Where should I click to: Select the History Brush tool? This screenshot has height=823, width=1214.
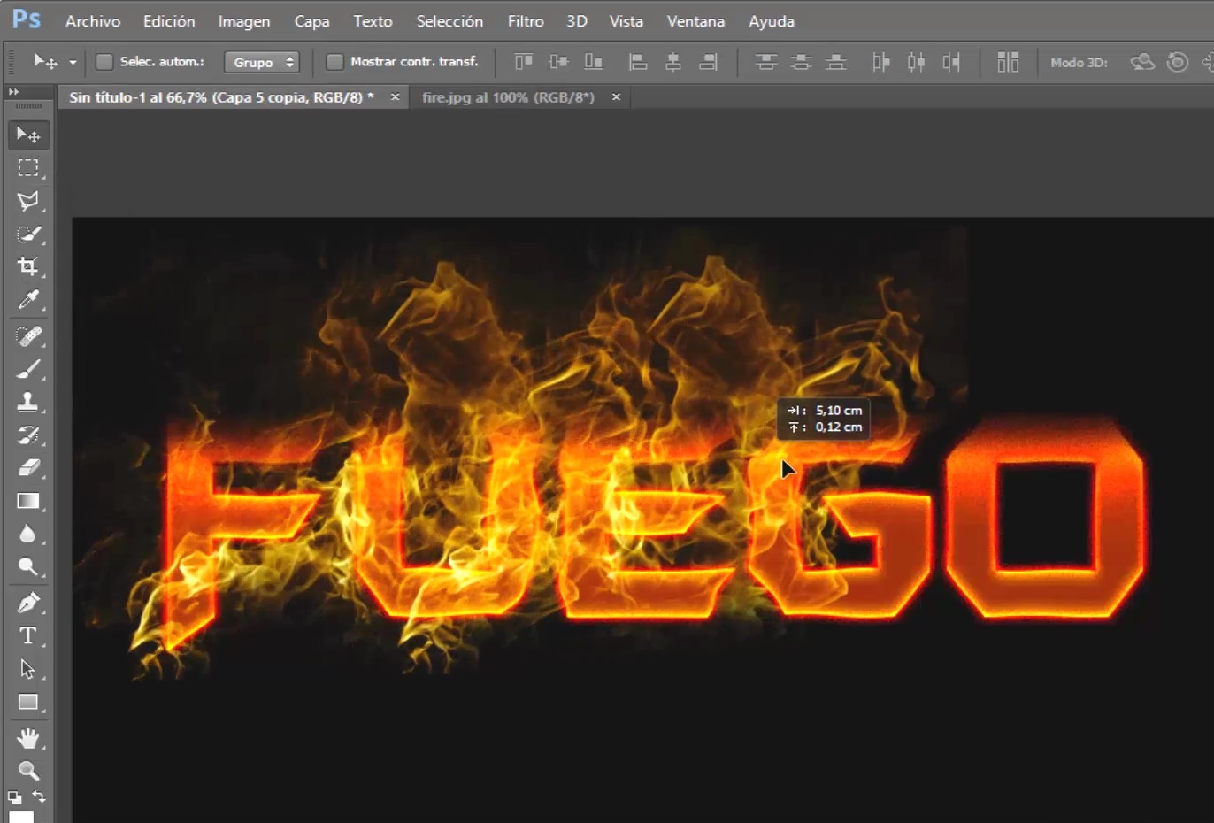28,435
